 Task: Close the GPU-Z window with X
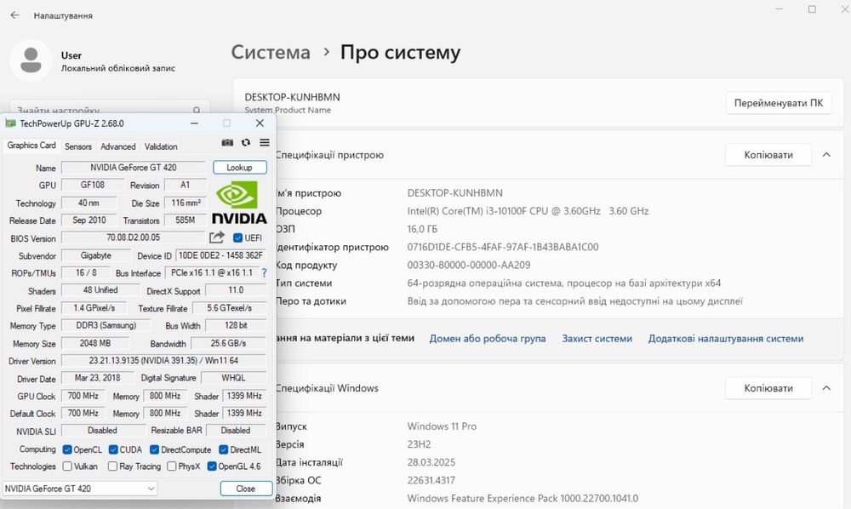[x=260, y=123]
